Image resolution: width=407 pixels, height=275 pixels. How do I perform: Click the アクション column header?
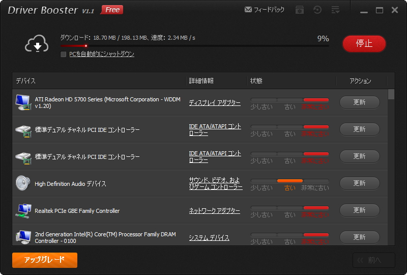pos(360,81)
